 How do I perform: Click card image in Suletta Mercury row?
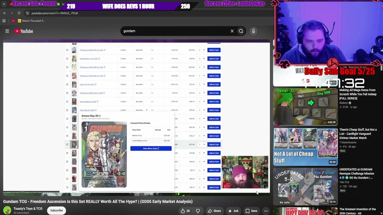pyautogui.click(x=74, y=59)
